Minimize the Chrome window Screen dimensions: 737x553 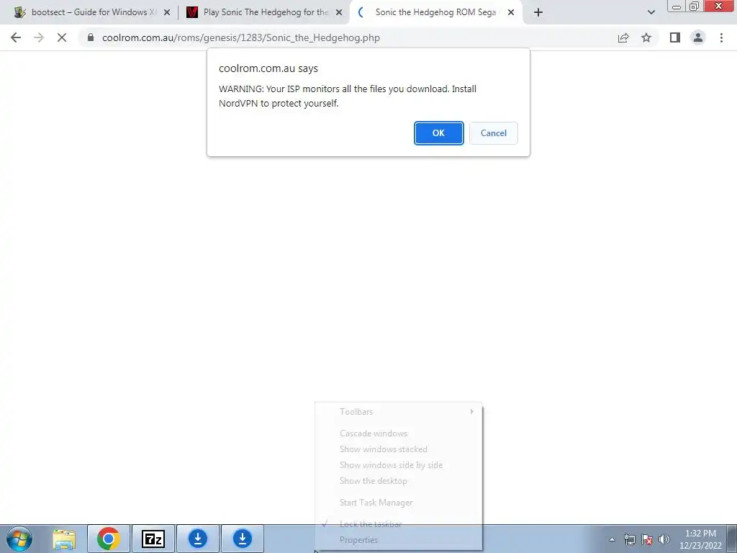tap(677, 6)
